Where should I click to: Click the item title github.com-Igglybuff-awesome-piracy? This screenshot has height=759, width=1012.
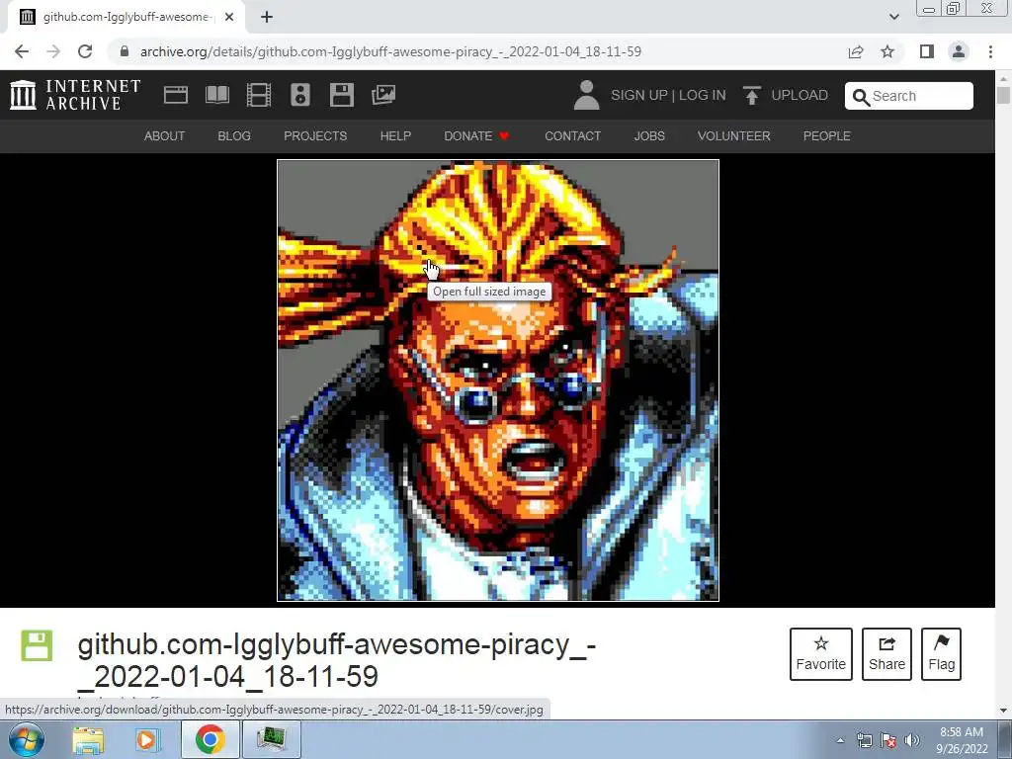pyautogui.click(x=336, y=660)
